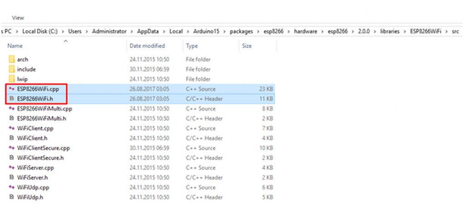Click the arch folder icon
This screenshot has height=214, width=464.
pos(11,59)
